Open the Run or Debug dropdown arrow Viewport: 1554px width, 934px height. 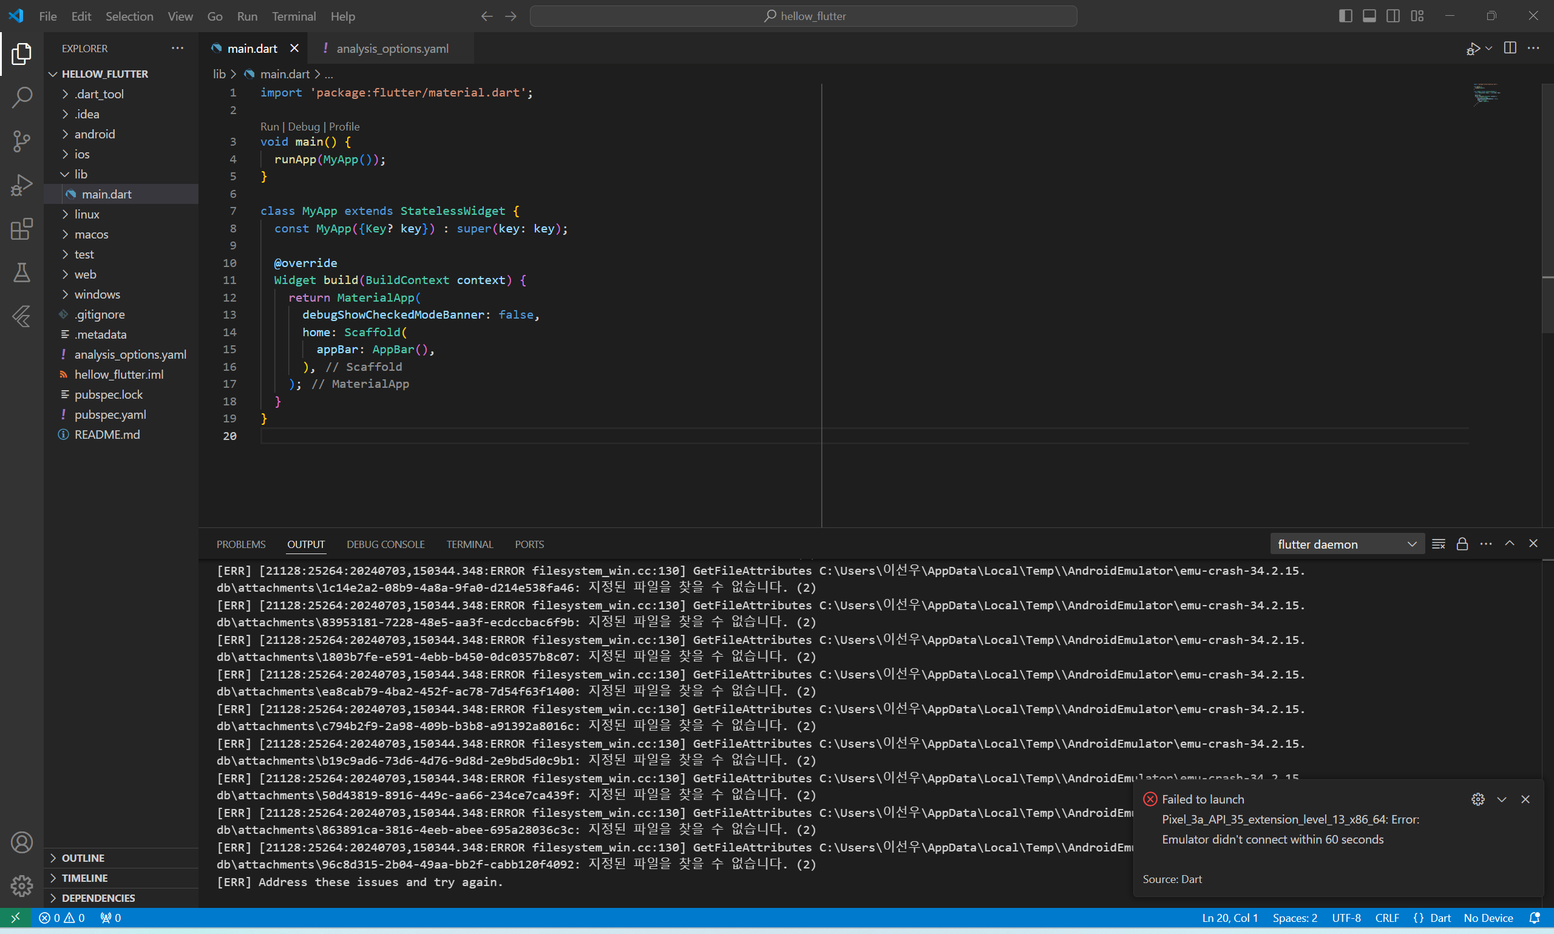tap(1488, 49)
